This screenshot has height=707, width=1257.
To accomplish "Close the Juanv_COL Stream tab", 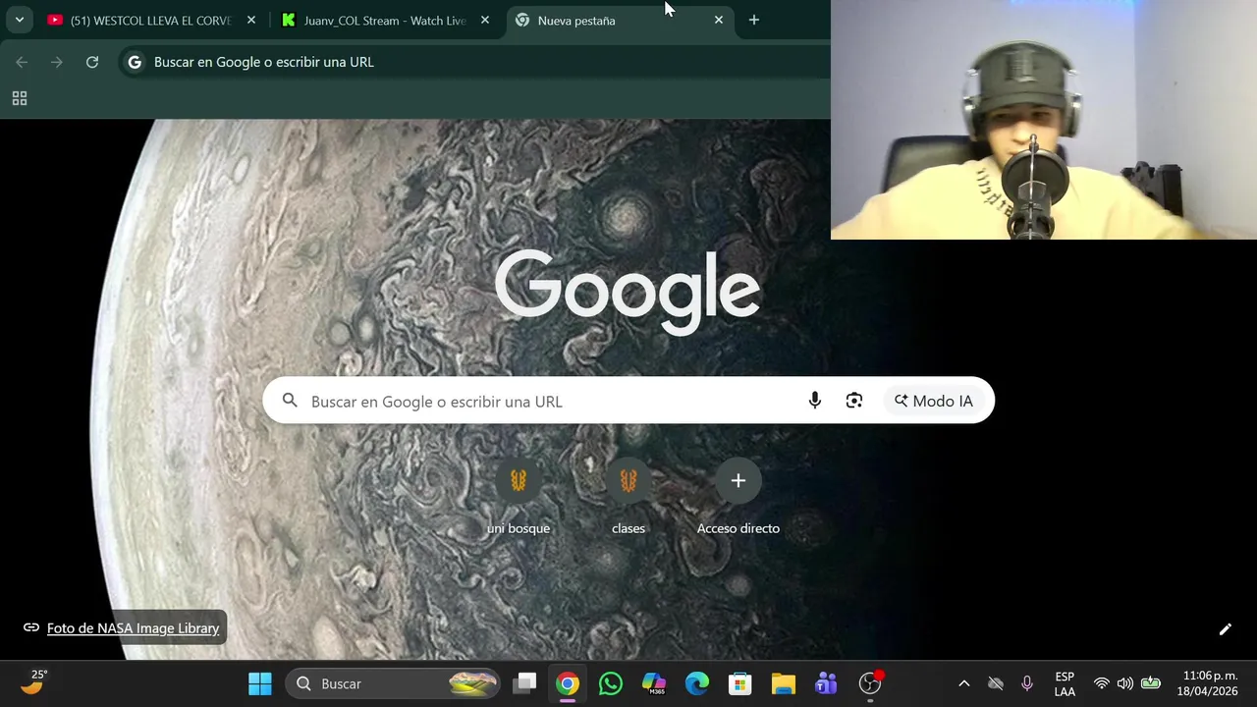I will (x=485, y=20).
